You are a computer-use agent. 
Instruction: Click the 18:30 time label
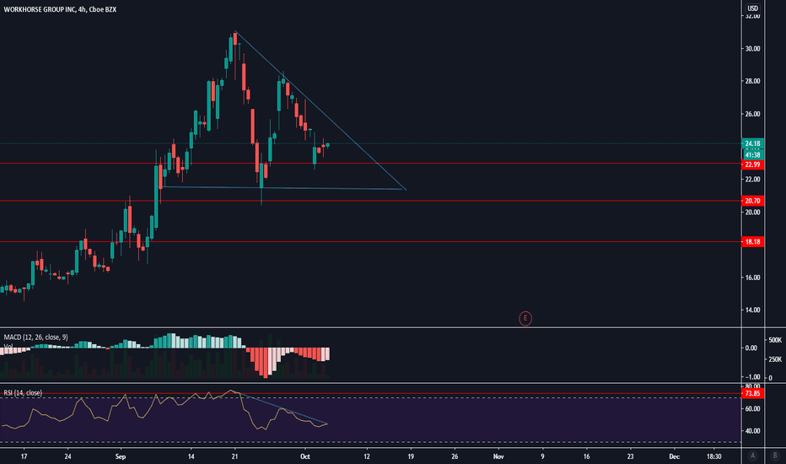(x=713, y=456)
